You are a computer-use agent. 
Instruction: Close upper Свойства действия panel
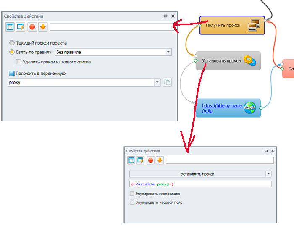click(173, 16)
